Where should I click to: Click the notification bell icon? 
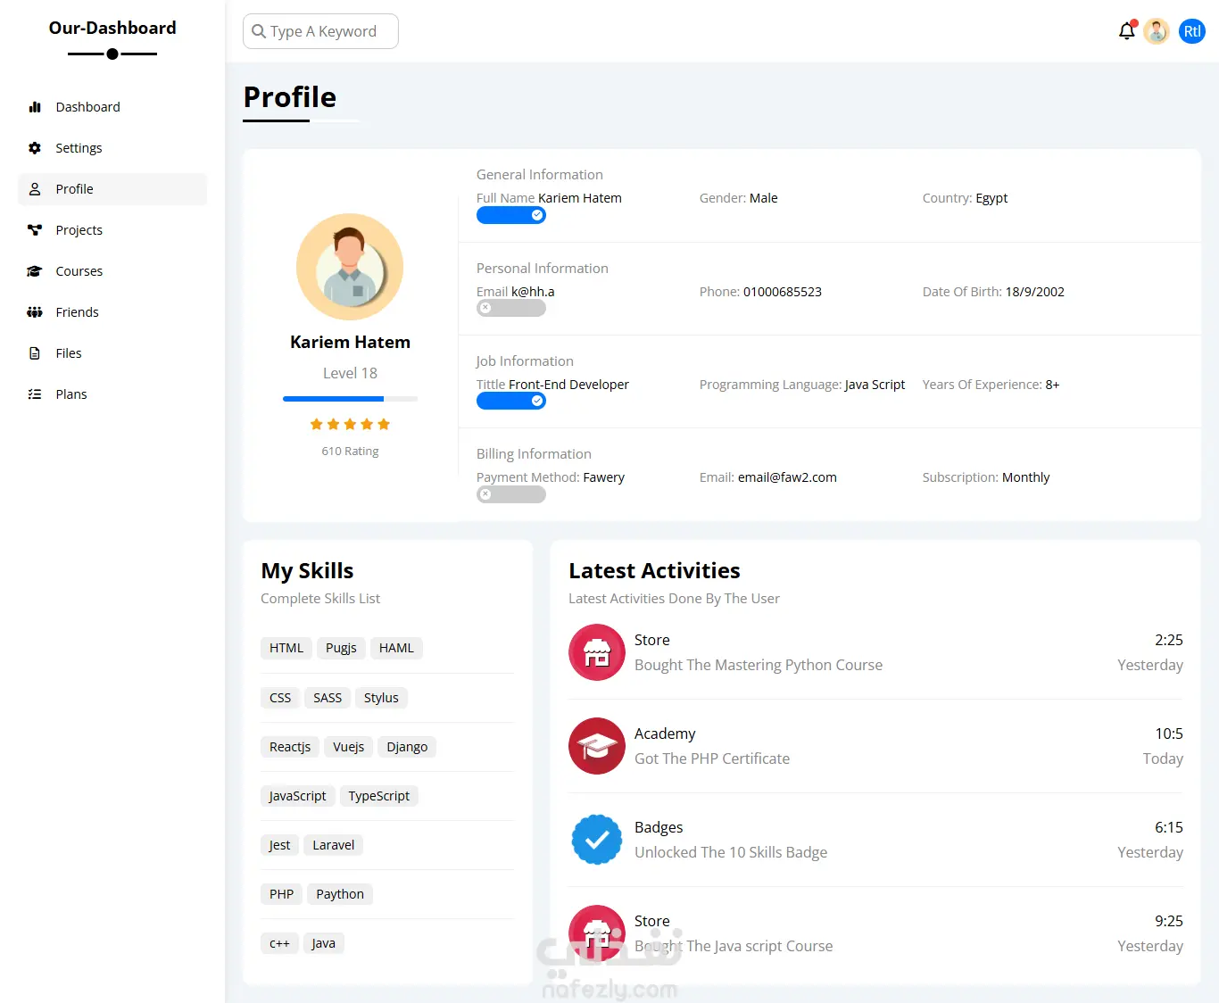(1126, 32)
